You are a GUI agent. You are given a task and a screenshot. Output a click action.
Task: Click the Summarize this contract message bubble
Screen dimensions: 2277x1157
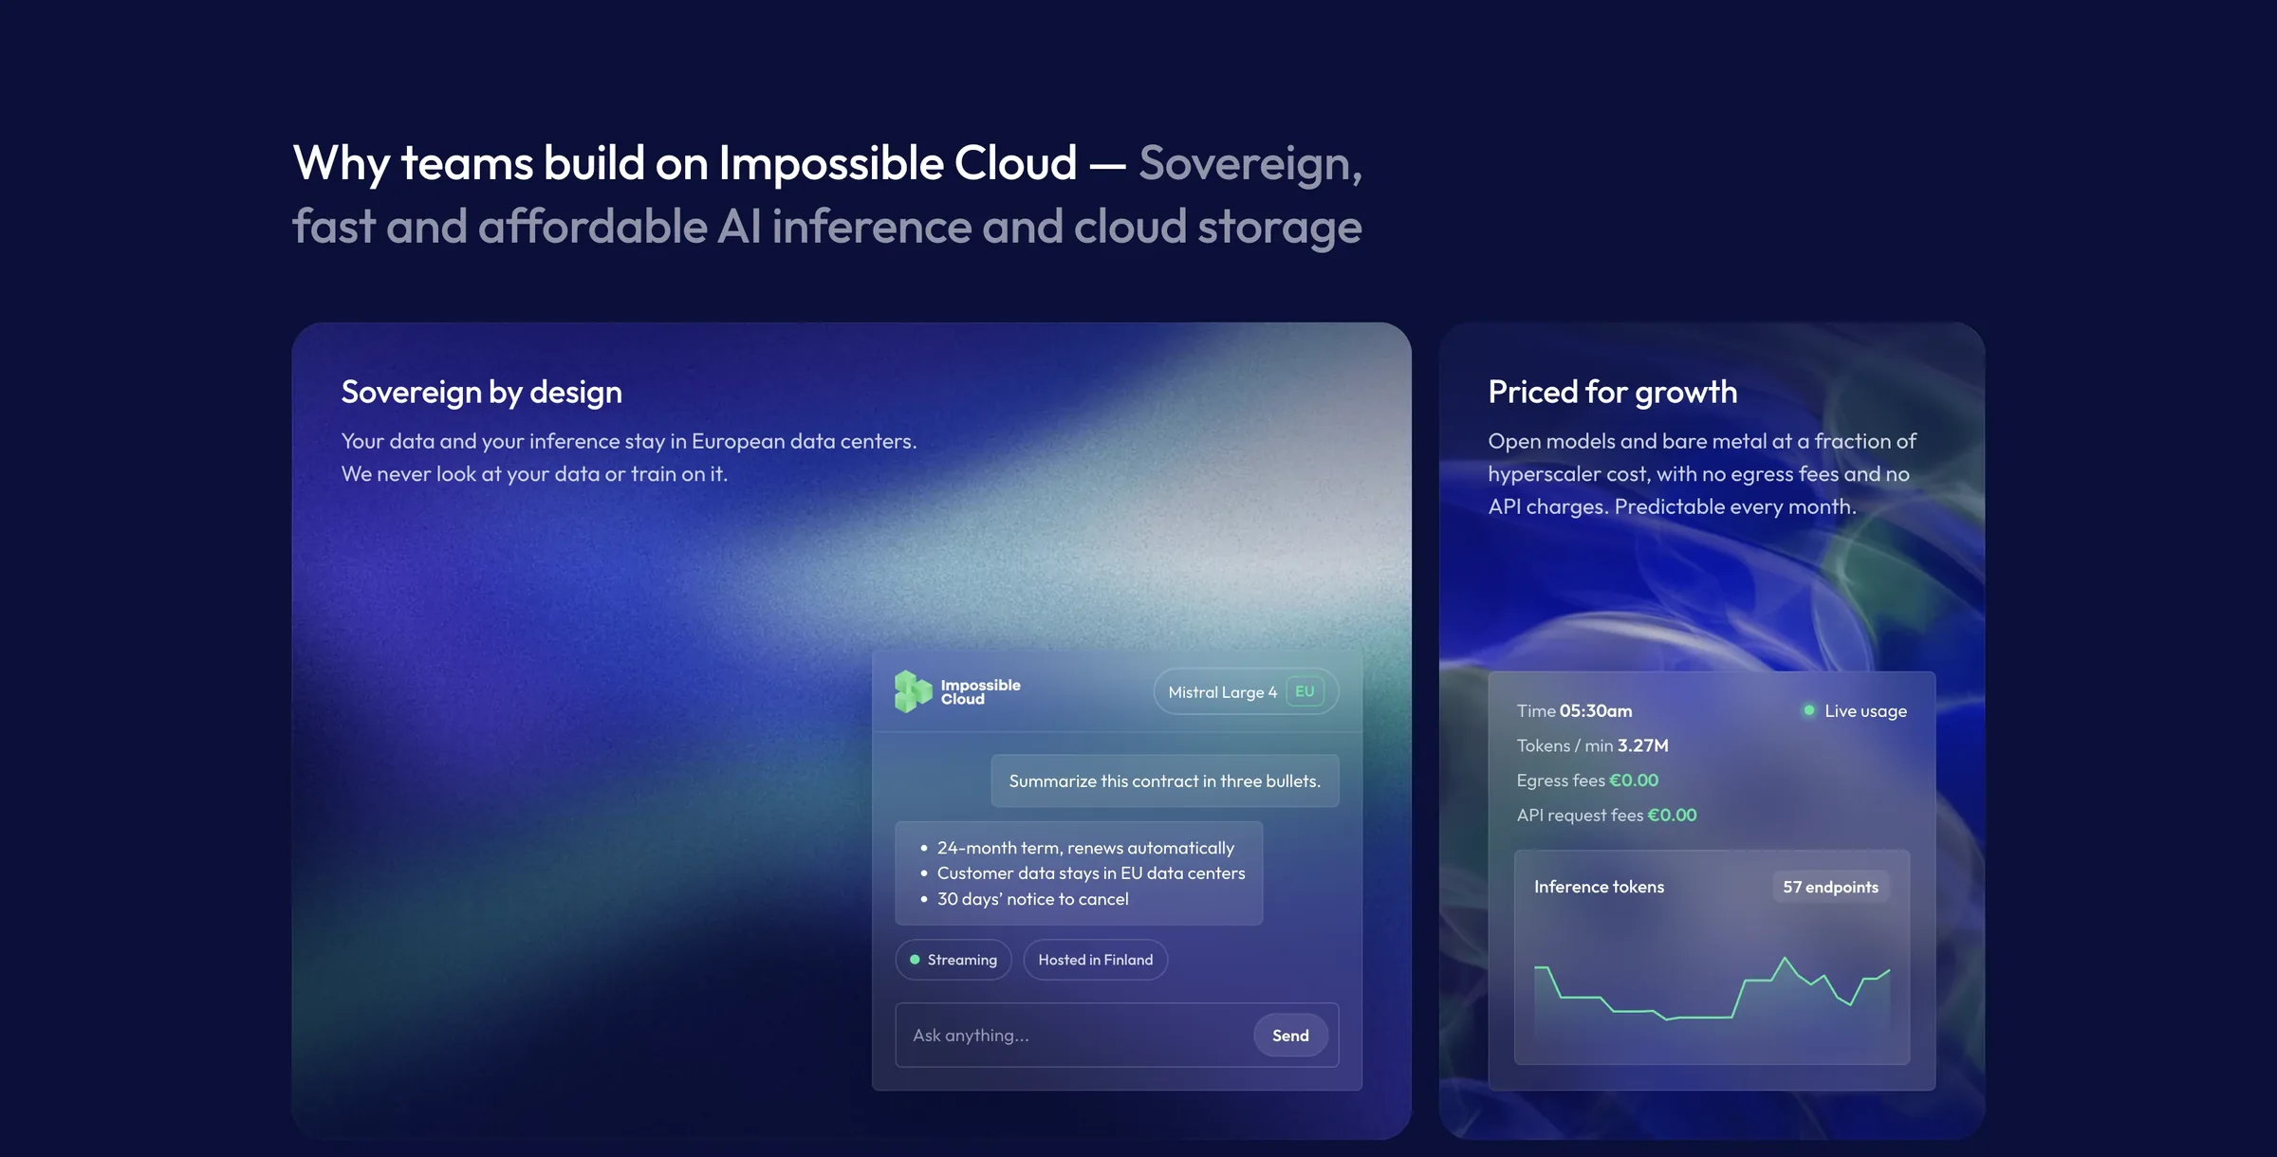1165,781
